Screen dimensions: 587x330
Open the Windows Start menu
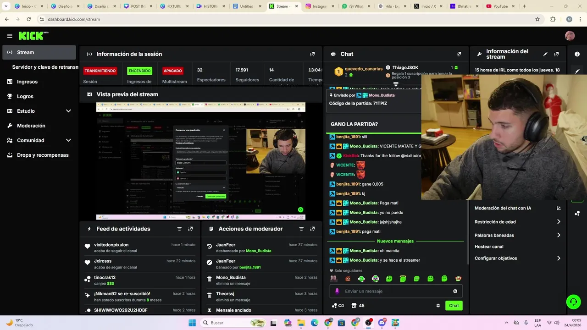(x=192, y=323)
